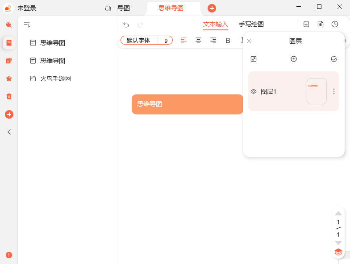Align text right
Viewport: 350px width, 264px height.
[x=213, y=40]
